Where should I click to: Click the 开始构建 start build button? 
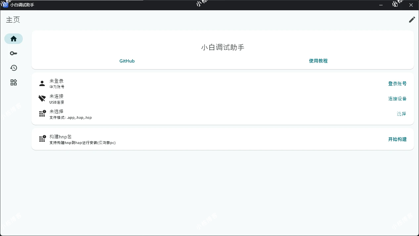pyautogui.click(x=397, y=139)
